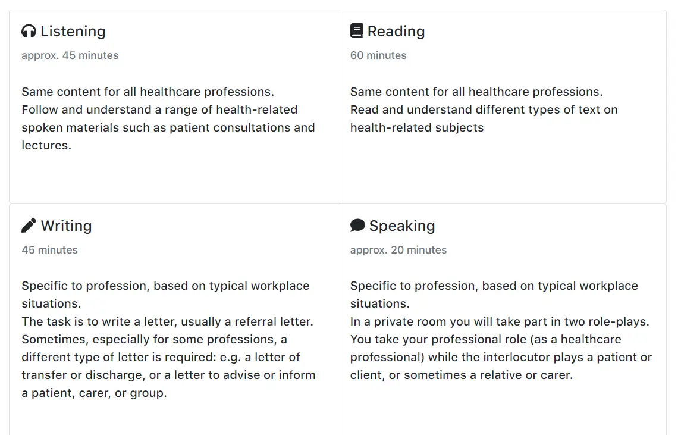Click 'Same content for all' line under Listening
681x435 pixels.
pos(148,92)
